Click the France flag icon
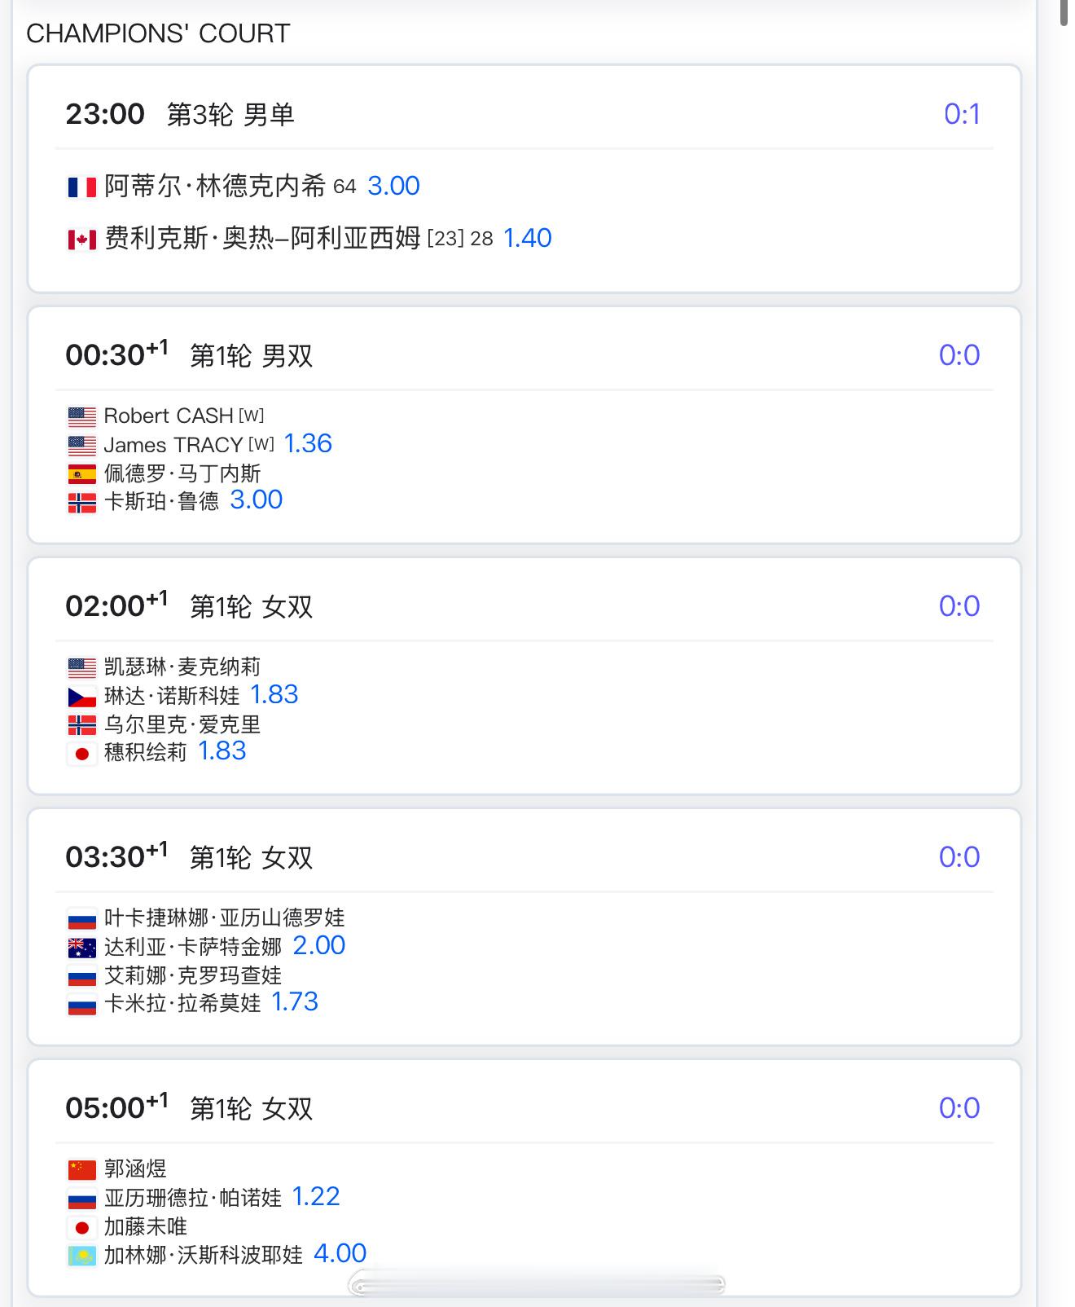The width and height of the screenshot is (1075, 1307). pyautogui.click(x=81, y=188)
